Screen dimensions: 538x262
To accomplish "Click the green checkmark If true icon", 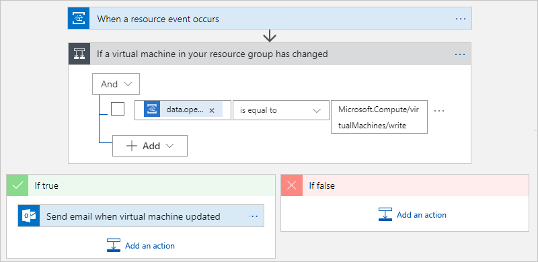I will (x=17, y=185).
